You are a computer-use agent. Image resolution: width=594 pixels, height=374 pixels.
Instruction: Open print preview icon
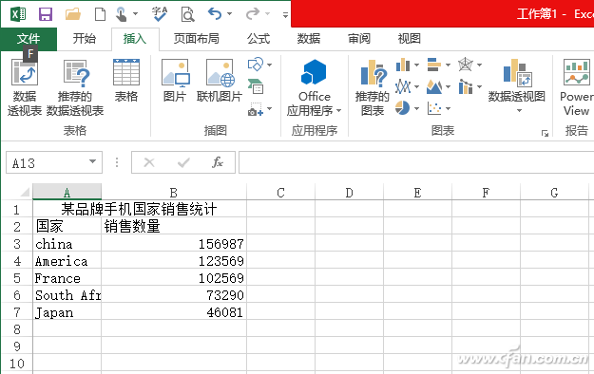187,14
